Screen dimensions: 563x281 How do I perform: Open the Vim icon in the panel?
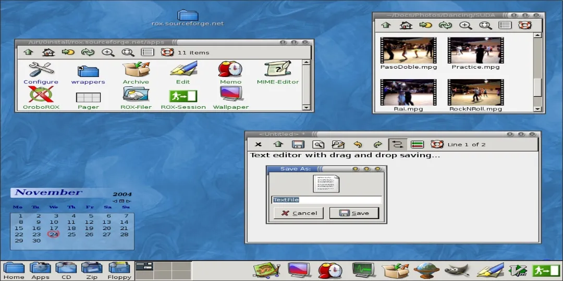pyautogui.click(x=518, y=270)
